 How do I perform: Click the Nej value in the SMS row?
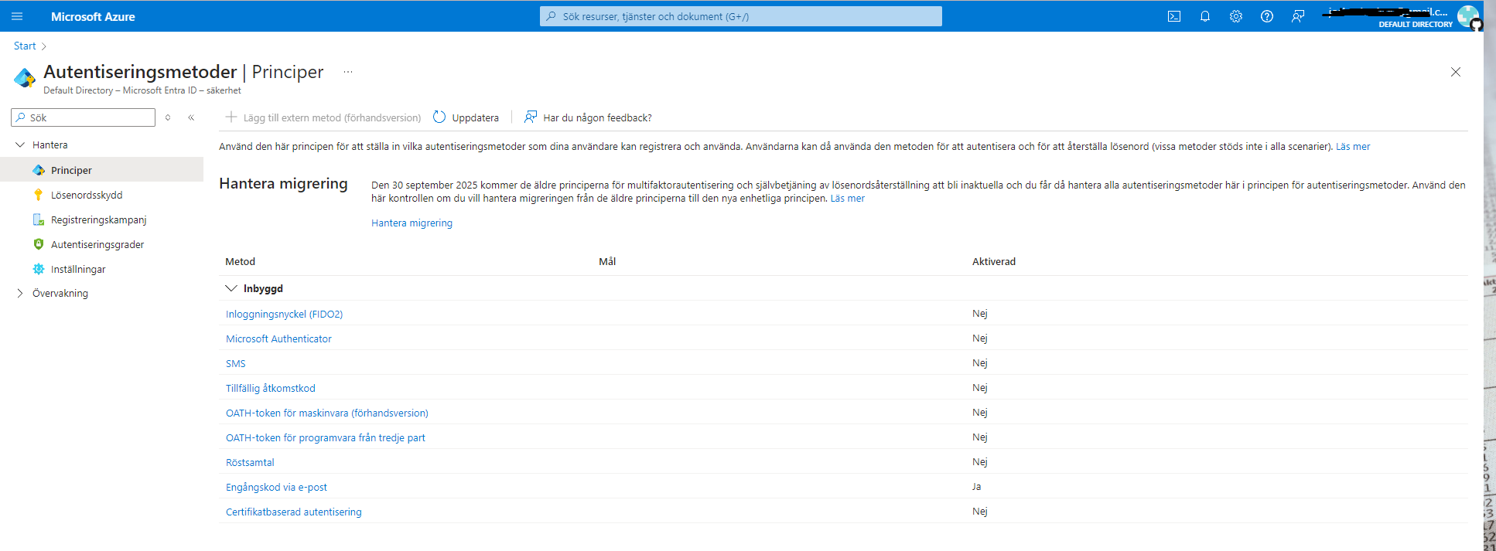[x=980, y=362]
